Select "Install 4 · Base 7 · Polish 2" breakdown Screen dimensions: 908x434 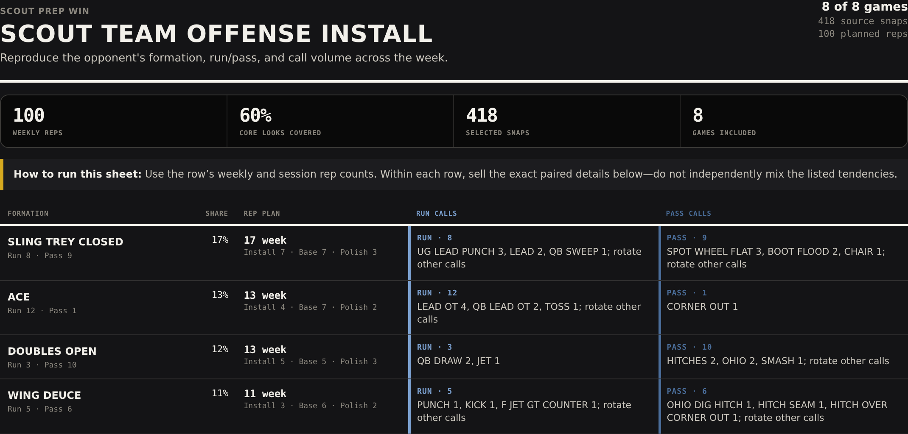click(311, 307)
